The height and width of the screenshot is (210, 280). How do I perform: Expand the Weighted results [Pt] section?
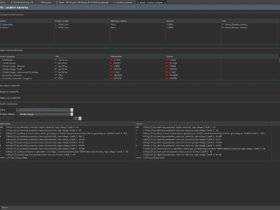9,92
